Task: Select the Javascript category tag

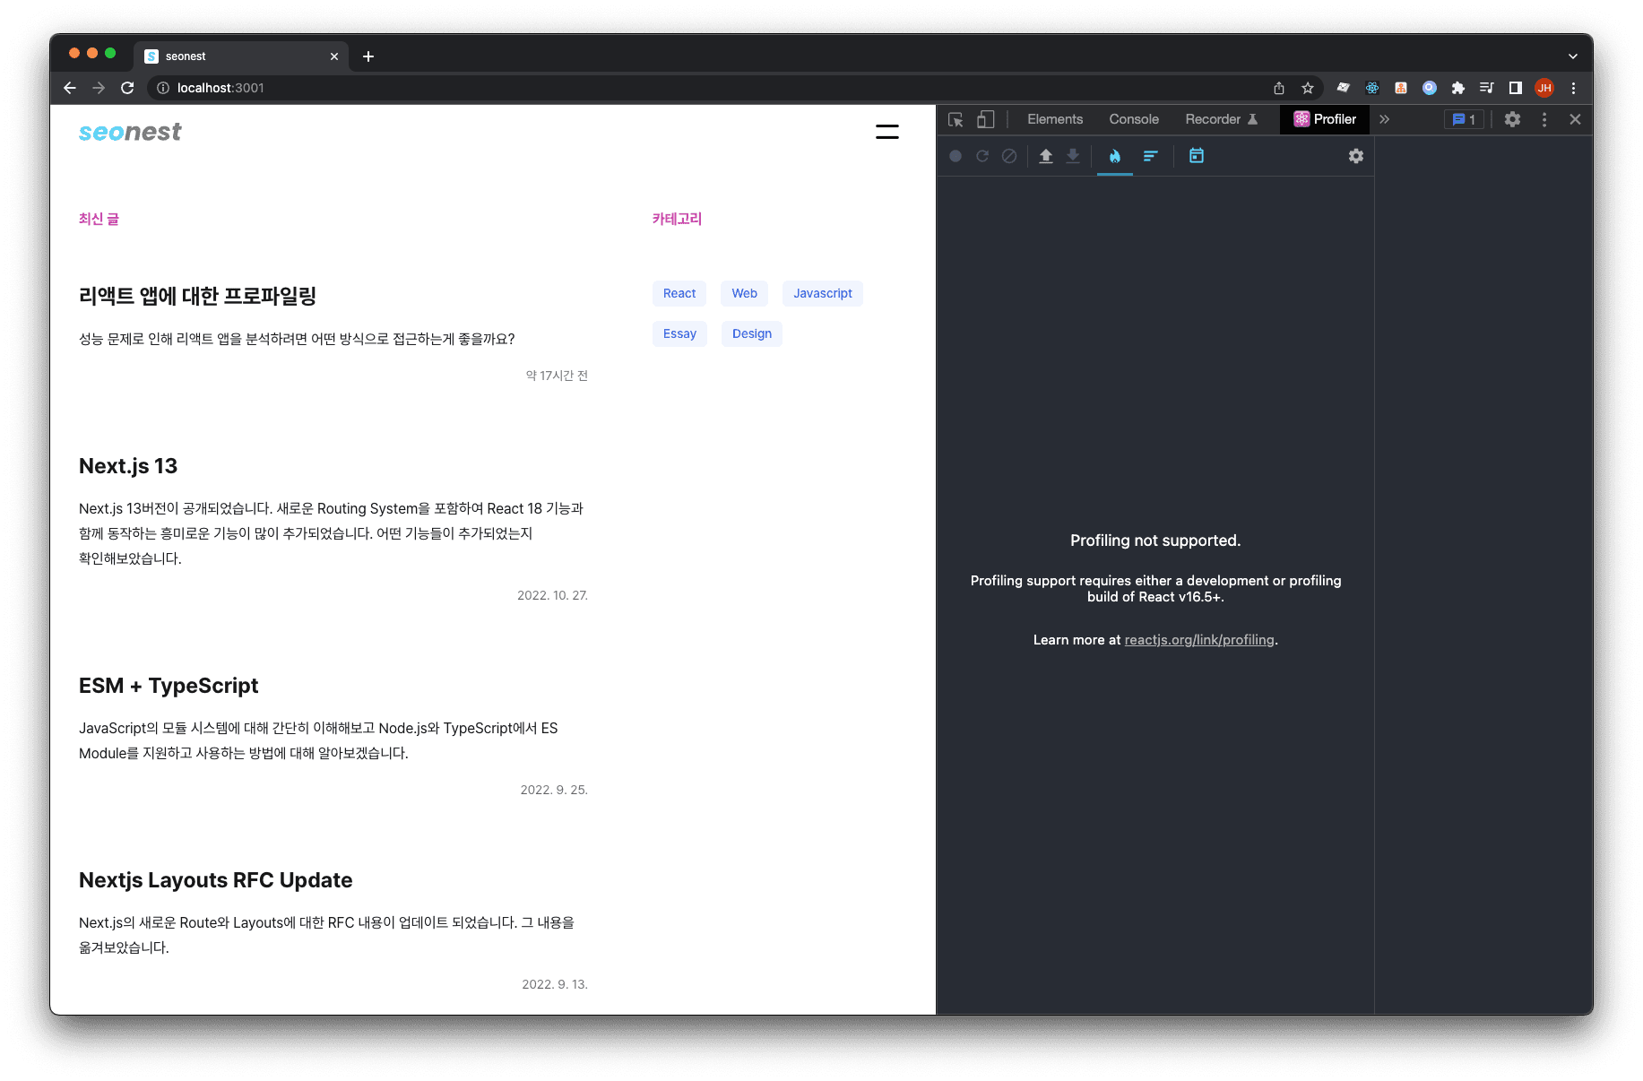Action: [x=822, y=293]
